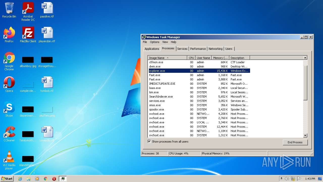Viewport: 323px width, 182px height.
Task: Select the IMEDICTUPDATE.EXE process
Action: 199,84
